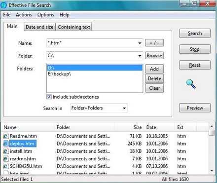This screenshot has width=217, height=183.
Task: Open the Actions menu
Action: (24, 15)
